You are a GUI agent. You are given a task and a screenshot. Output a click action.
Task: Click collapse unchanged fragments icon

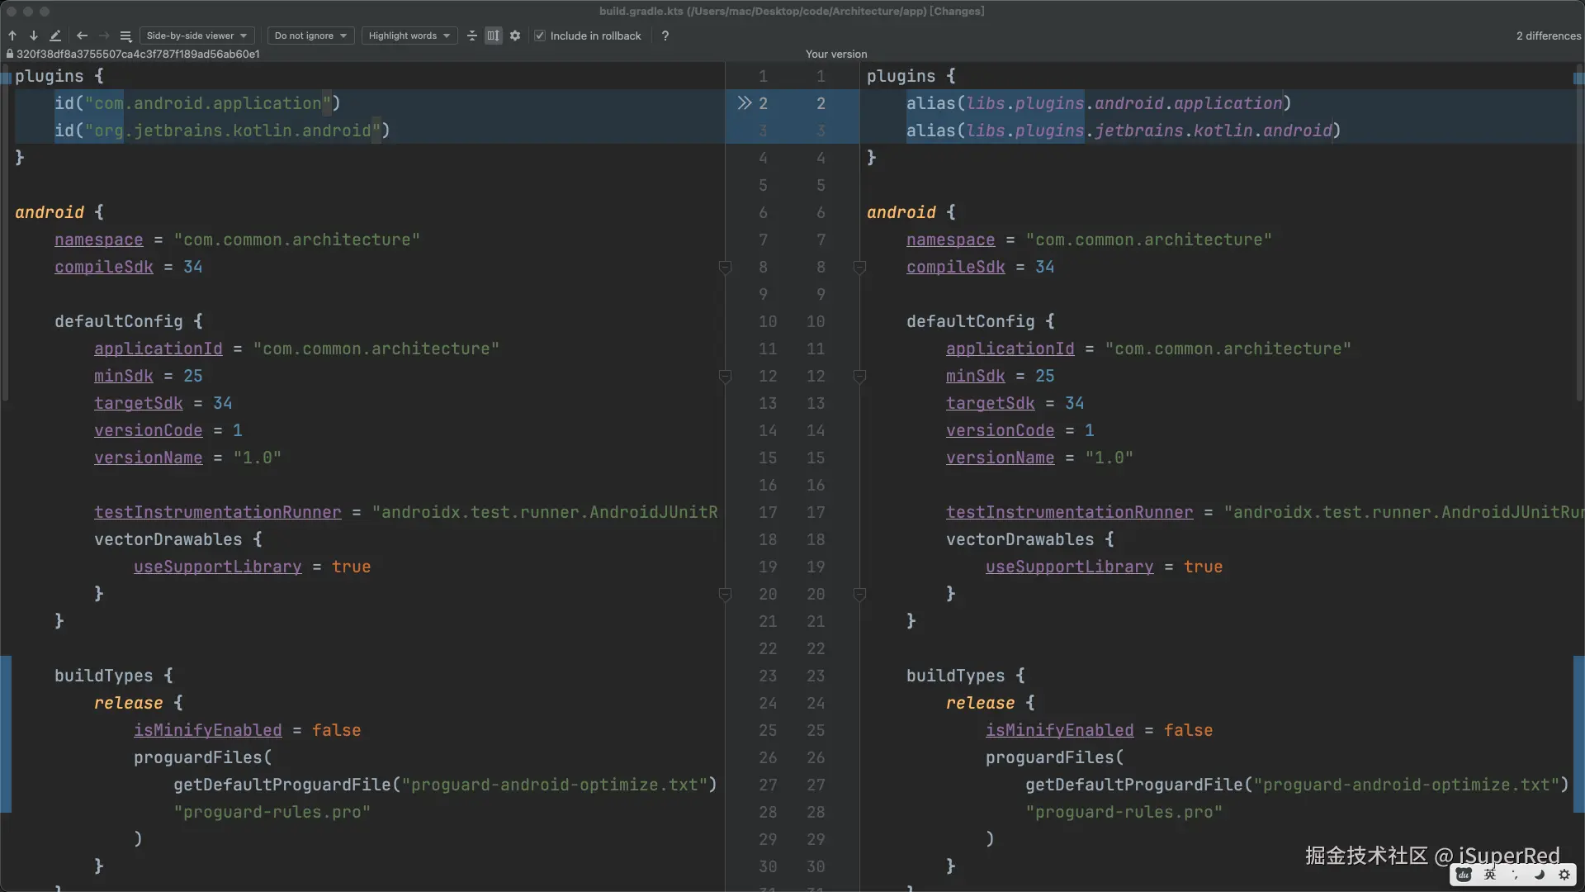pyautogui.click(x=472, y=36)
